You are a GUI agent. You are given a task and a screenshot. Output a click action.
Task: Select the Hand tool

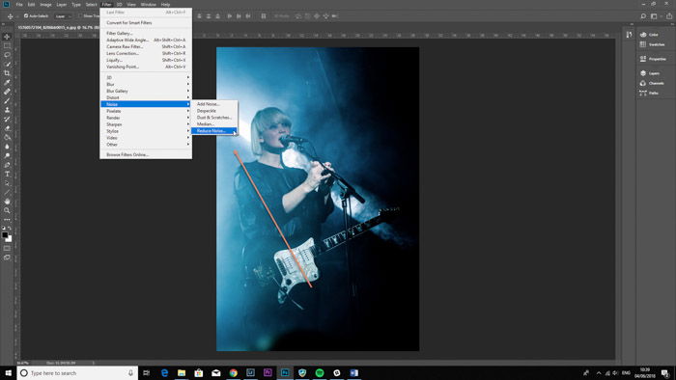7,201
